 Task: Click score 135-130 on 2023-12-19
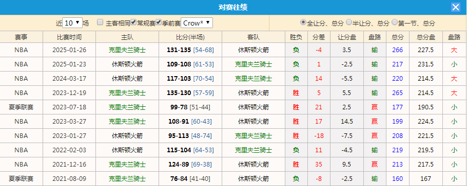tap(179, 93)
